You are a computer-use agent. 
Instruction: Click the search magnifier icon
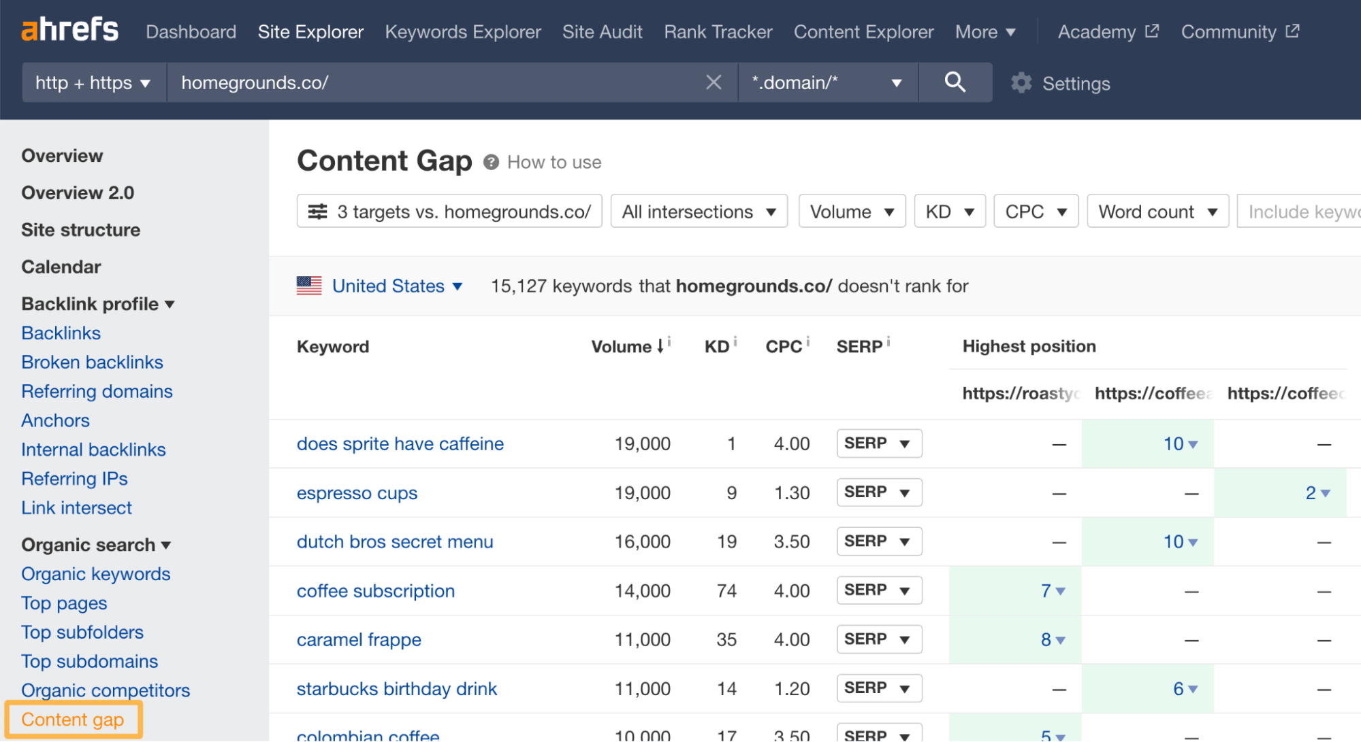(955, 82)
